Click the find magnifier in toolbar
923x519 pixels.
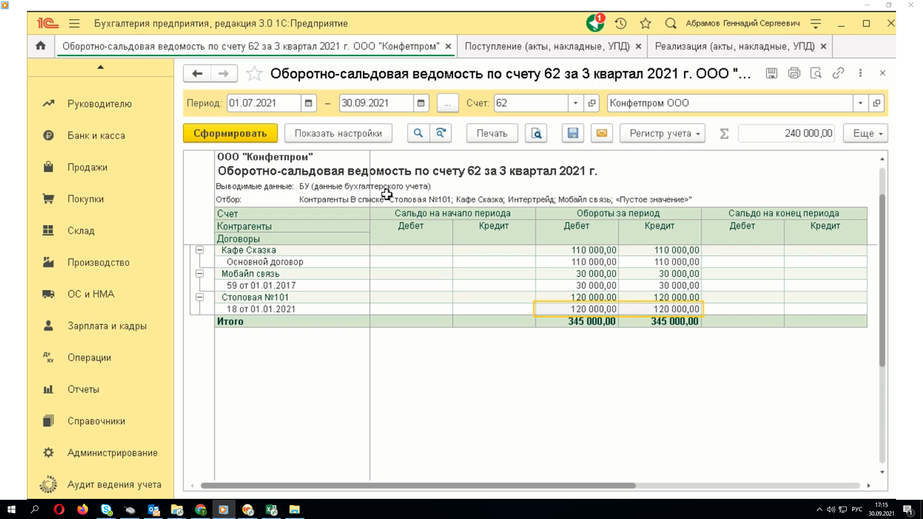(x=418, y=133)
